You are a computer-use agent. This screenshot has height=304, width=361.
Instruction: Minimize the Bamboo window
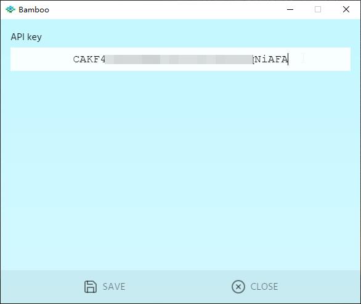(290, 9)
